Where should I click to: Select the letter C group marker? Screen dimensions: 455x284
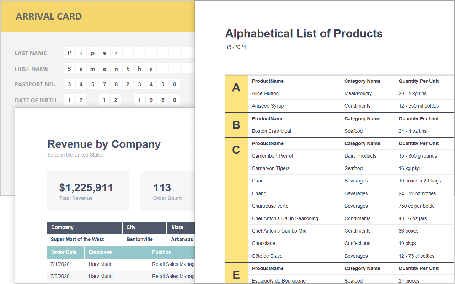(236, 150)
